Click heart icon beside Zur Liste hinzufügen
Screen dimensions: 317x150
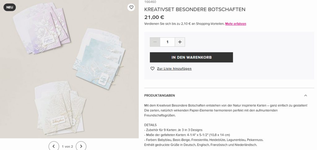click(x=152, y=69)
